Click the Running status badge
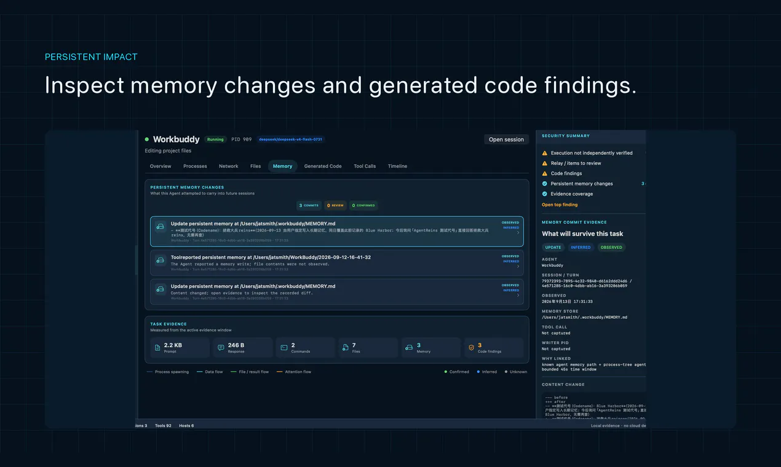Viewport: 781px width, 467px height. coord(215,139)
